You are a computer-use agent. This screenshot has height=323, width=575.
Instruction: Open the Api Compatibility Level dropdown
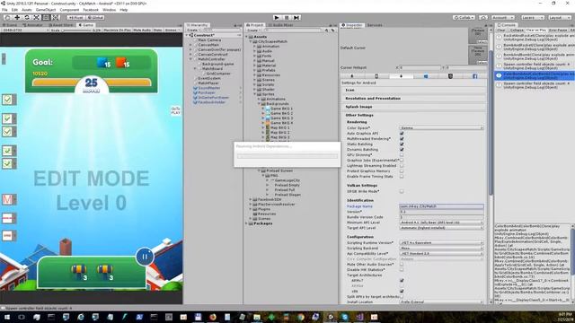pyautogui.click(x=441, y=253)
